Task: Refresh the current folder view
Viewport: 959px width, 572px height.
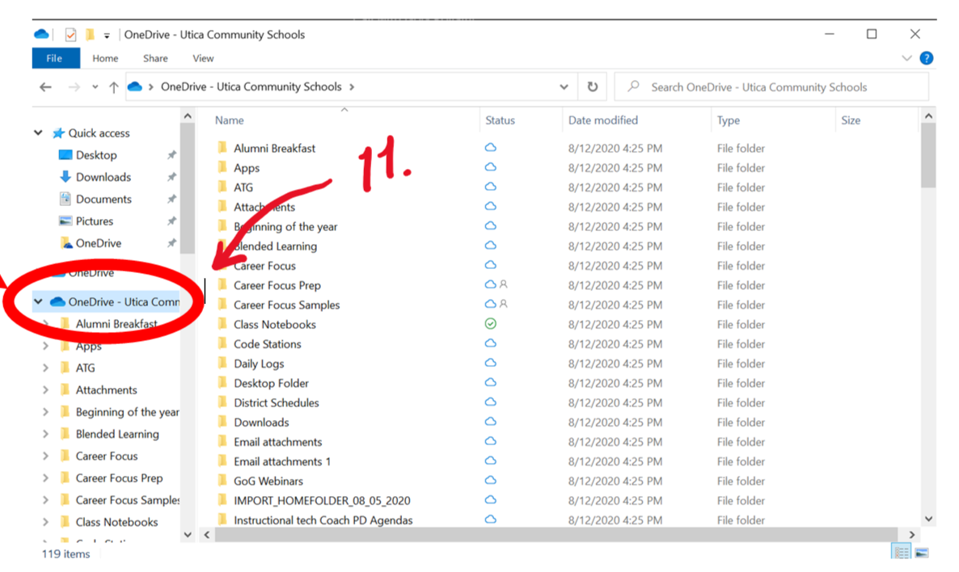Action: click(593, 87)
